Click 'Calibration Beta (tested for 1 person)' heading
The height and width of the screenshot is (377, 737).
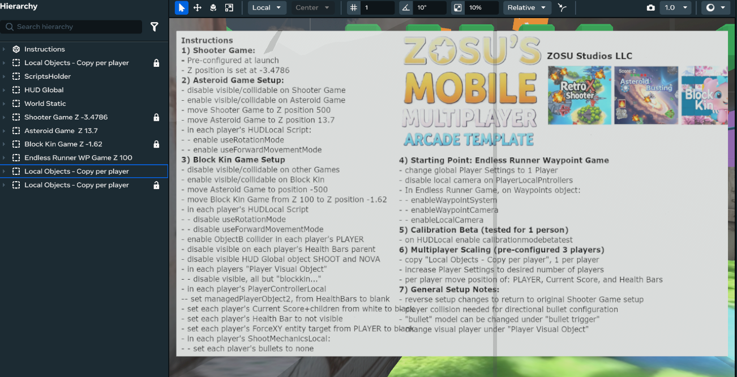(x=483, y=230)
